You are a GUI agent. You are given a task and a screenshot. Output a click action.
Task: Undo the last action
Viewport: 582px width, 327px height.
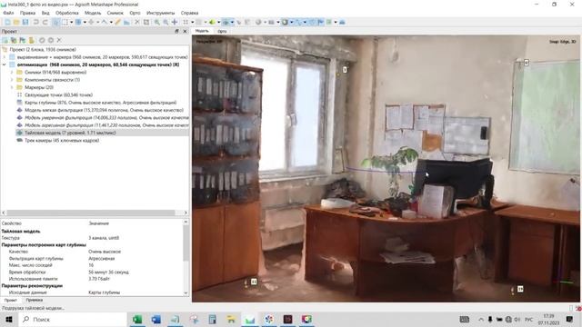(36, 22)
